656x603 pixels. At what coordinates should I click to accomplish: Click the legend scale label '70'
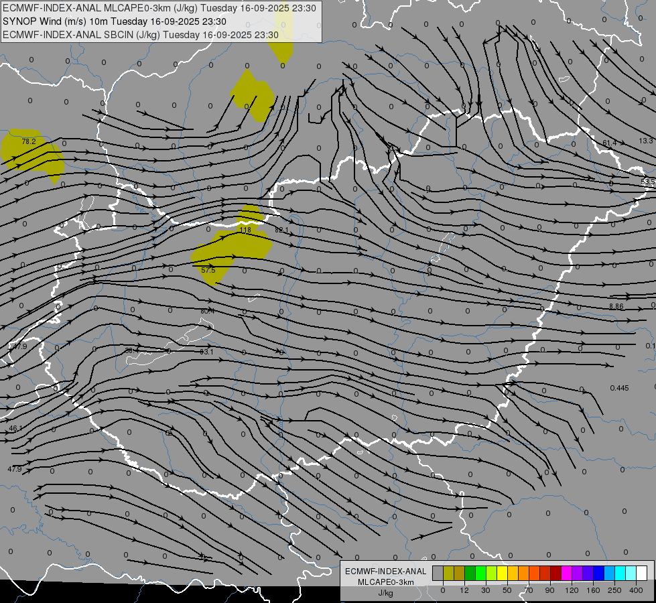tap(529, 590)
